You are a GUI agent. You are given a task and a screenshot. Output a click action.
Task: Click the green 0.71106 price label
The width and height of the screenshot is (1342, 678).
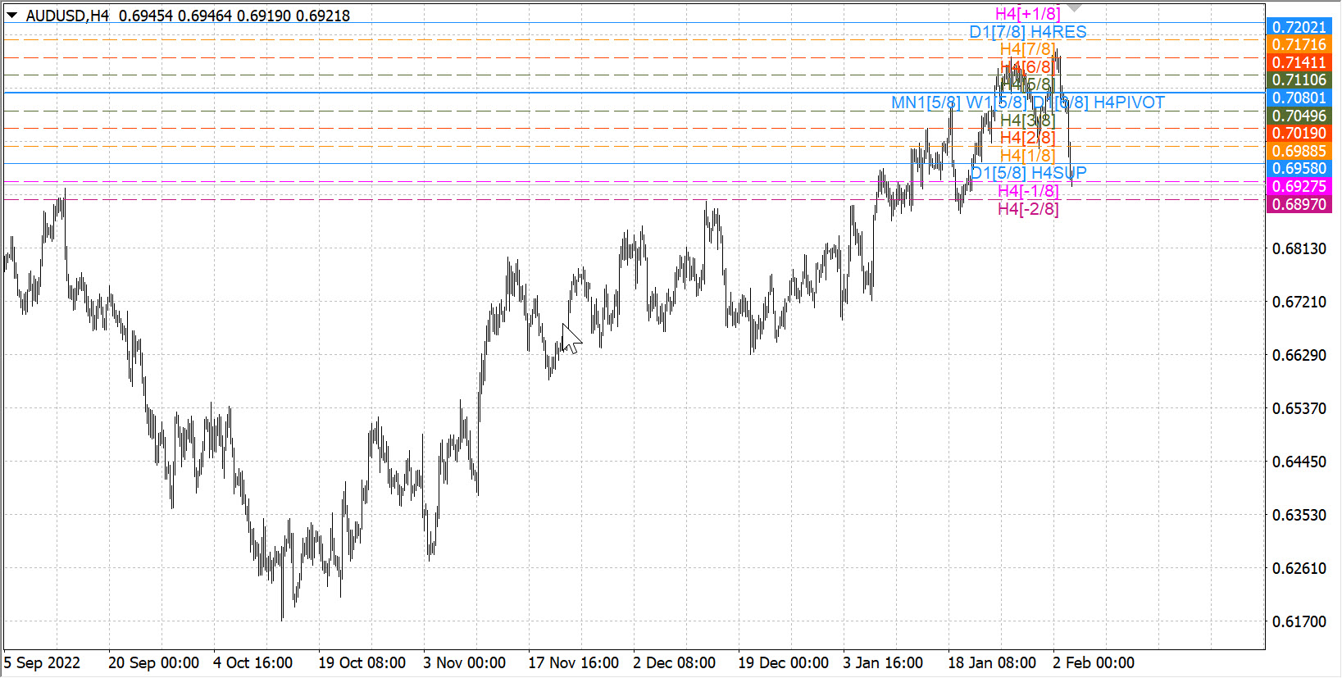point(1299,80)
